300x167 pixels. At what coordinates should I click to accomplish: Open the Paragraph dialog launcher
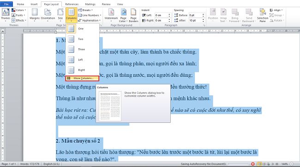(x=204, y=25)
